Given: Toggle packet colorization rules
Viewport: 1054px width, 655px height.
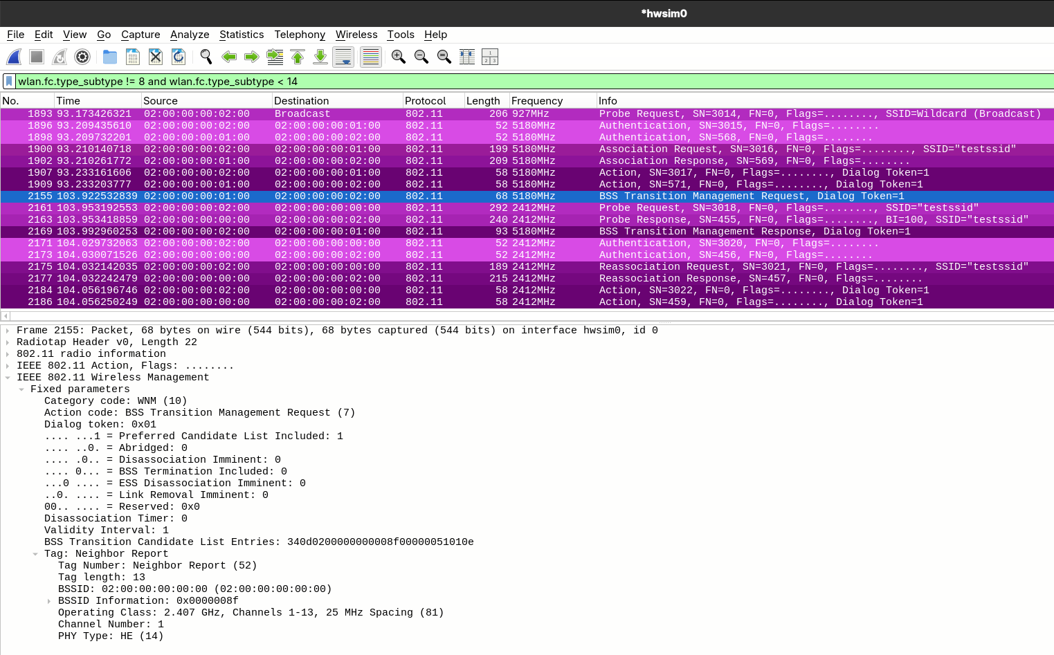Looking at the screenshot, I should [x=371, y=57].
